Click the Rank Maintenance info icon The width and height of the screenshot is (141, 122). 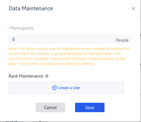[47, 76]
